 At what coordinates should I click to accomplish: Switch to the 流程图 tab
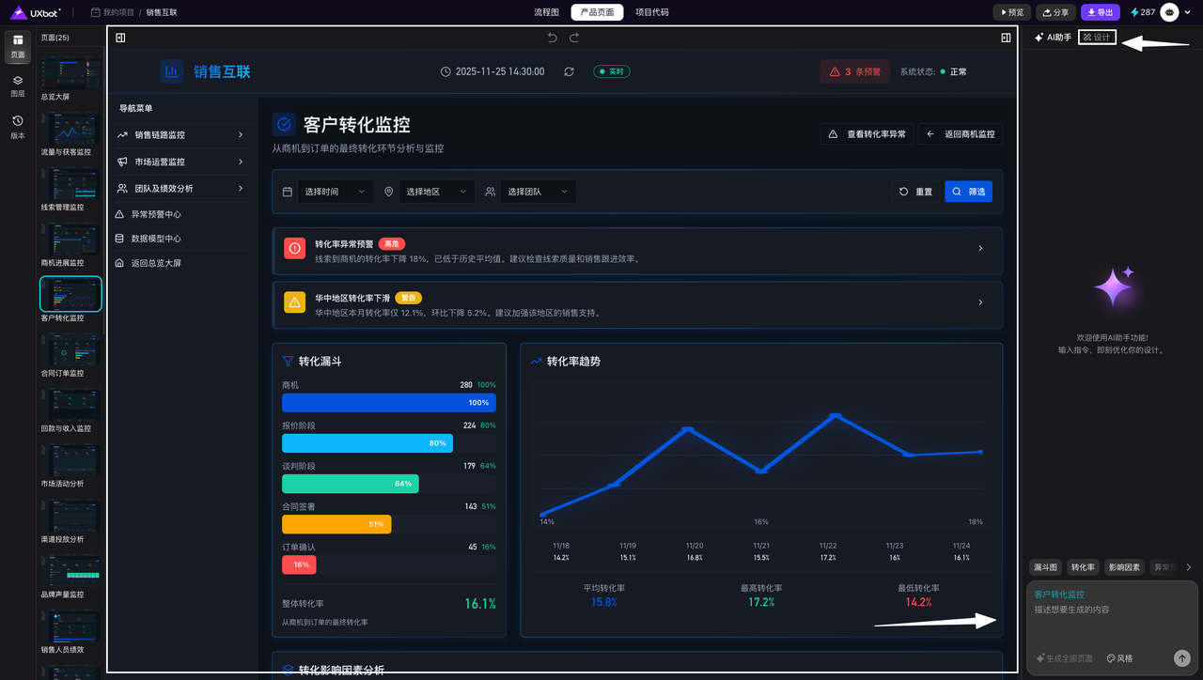click(x=546, y=12)
